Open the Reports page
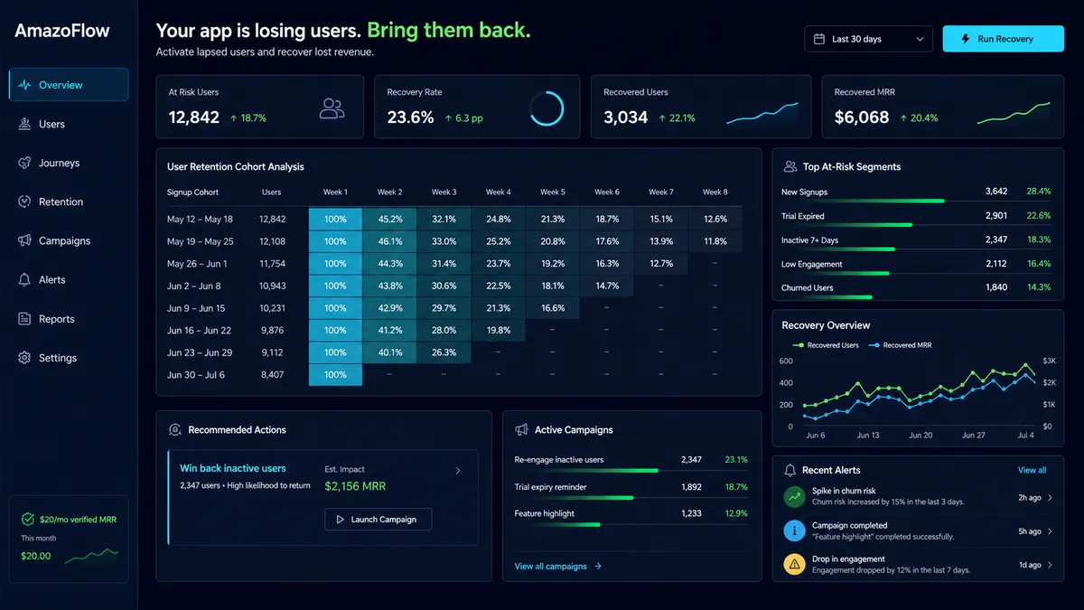Screen dimensions: 1084x610 pos(69,319)
